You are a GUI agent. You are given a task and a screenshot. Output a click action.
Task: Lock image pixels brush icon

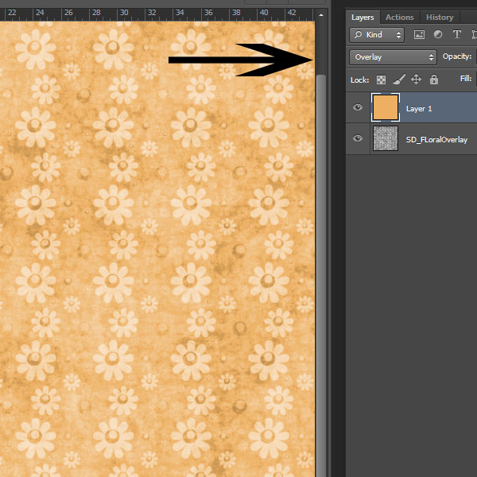[399, 79]
